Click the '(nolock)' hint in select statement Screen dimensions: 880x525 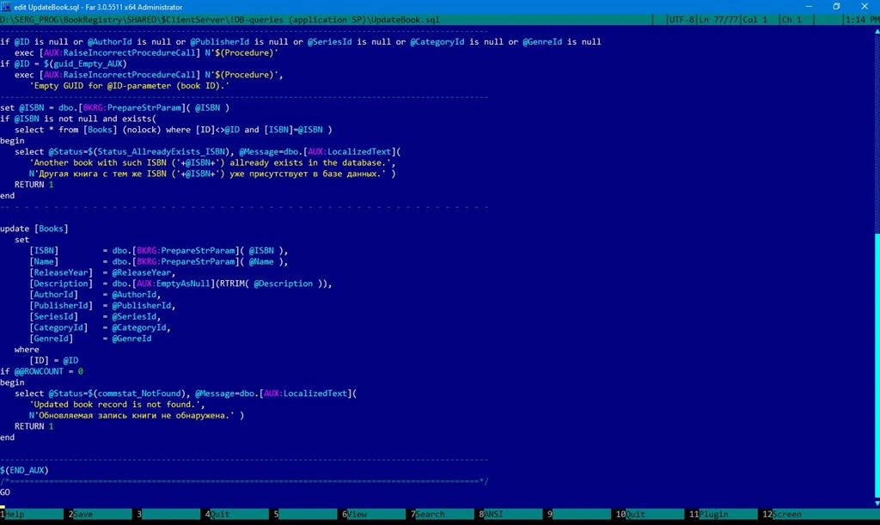[x=142, y=130]
